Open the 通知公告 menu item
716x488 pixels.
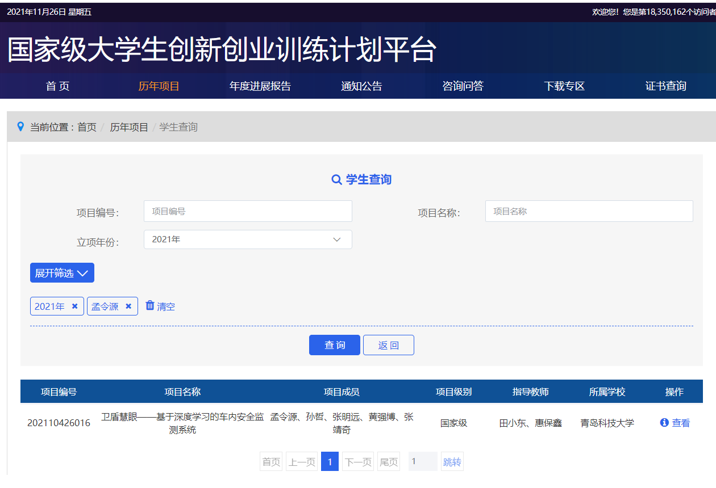[x=361, y=86]
